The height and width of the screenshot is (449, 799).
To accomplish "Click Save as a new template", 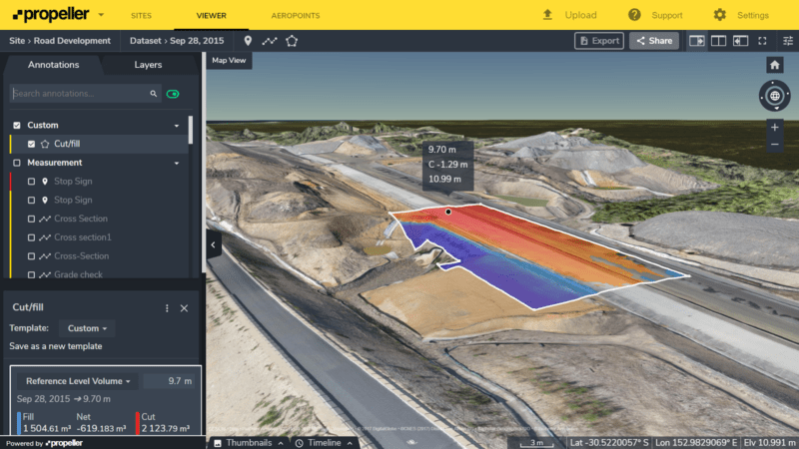I will 56,346.
